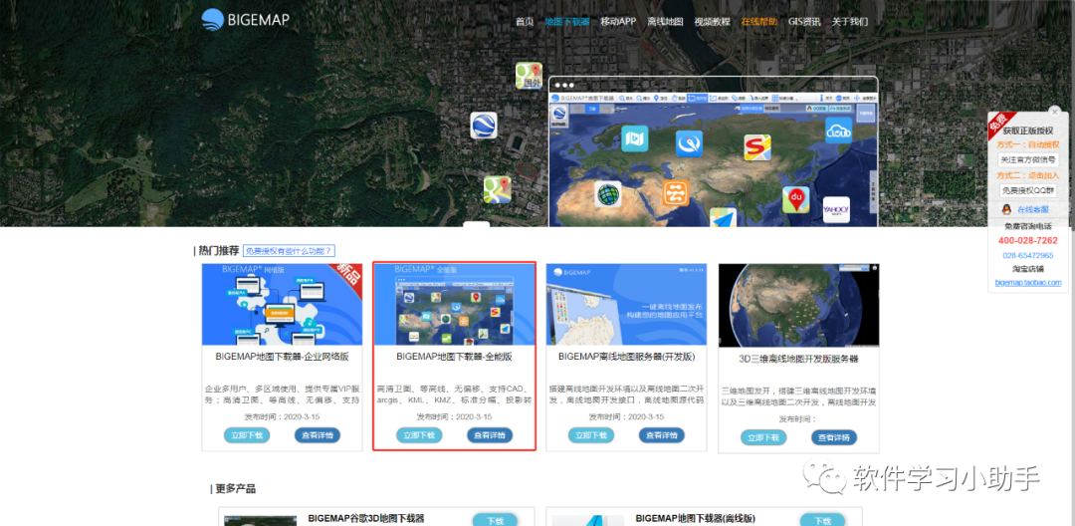Open 在线帮助 navigation item

758,21
